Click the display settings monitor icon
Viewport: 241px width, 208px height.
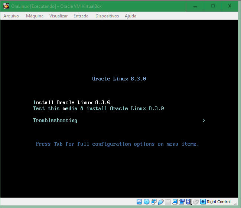(175, 202)
